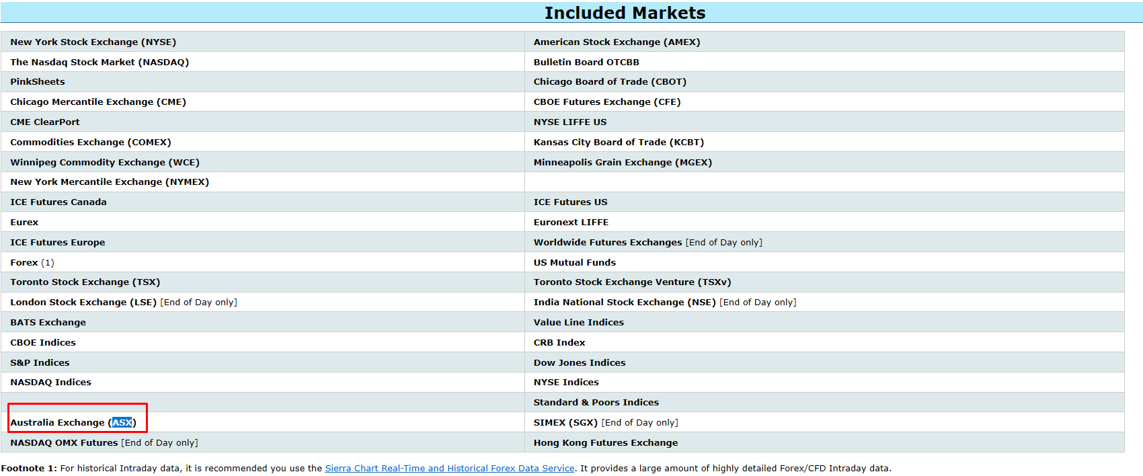The width and height of the screenshot is (1143, 476).
Task: Select SIMEX (SGX) market entry
Action: 565,423
